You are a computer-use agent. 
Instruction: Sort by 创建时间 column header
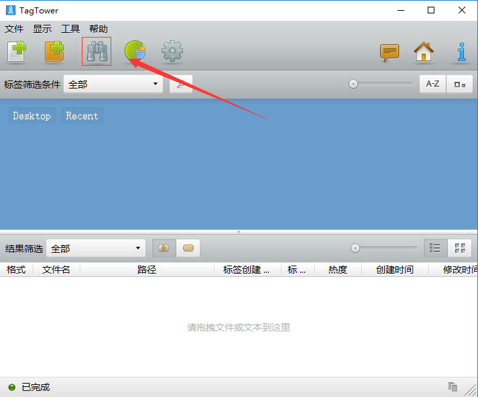395,270
